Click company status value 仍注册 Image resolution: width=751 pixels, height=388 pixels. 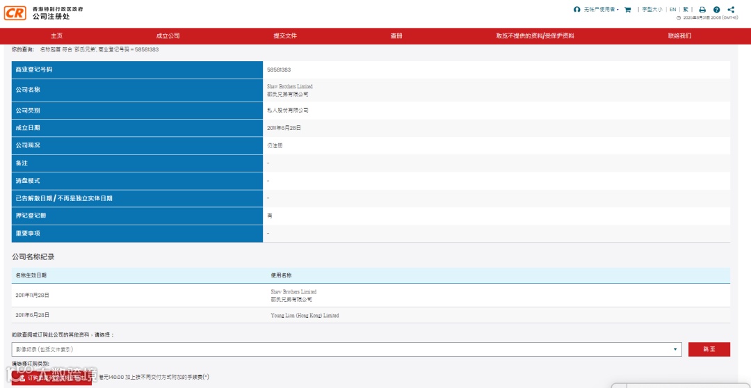tap(275, 145)
